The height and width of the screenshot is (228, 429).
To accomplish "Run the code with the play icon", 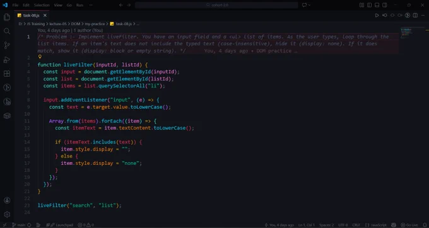I will click(x=377, y=15).
